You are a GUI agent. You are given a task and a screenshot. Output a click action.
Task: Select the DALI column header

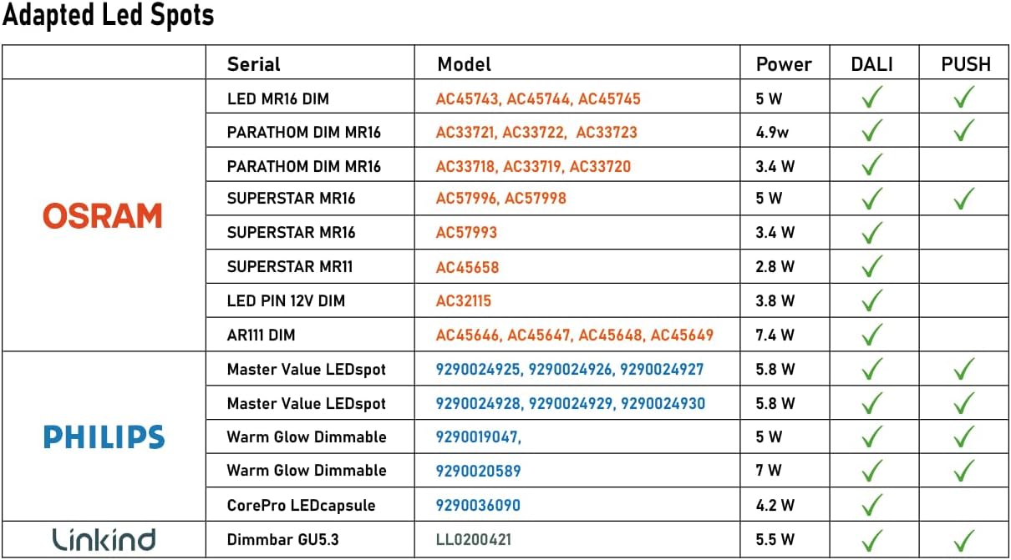point(872,64)
